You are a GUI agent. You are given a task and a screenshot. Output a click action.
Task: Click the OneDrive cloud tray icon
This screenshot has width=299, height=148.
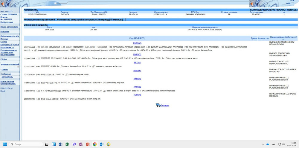click(268, 144)
